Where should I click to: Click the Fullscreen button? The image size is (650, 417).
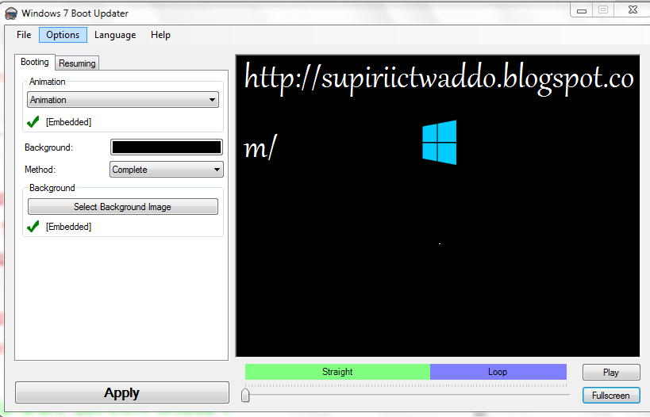coord(611,396)
